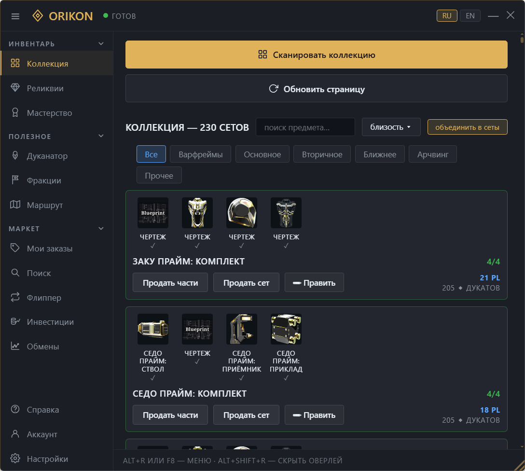
Task: Sell the Заку Прайм set
Action: (x=247, y=282)
